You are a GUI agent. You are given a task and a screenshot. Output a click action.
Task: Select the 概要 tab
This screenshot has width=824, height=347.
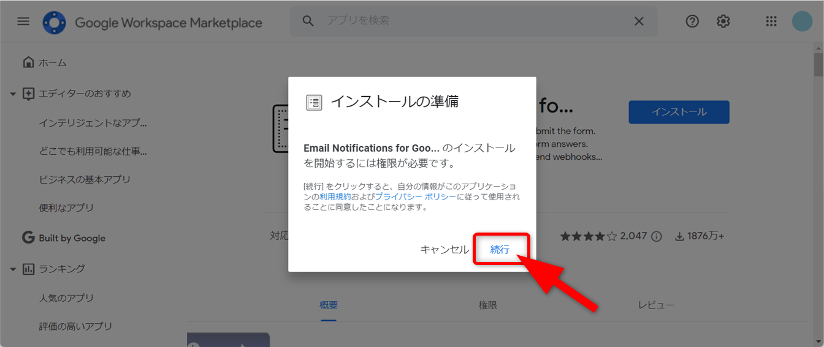(x=328, y=305)
